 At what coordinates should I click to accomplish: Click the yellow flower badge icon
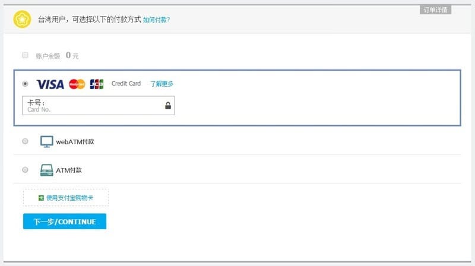[x=22, y=19]
